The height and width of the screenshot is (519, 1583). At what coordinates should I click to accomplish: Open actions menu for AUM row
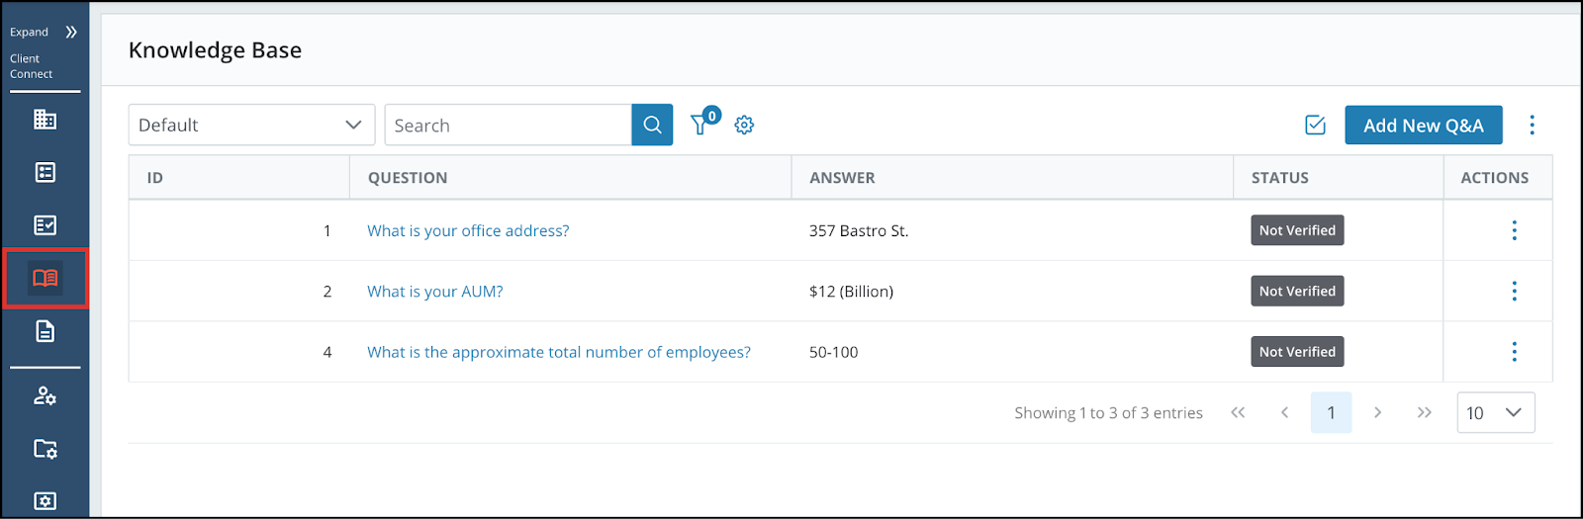[1514, 291]
